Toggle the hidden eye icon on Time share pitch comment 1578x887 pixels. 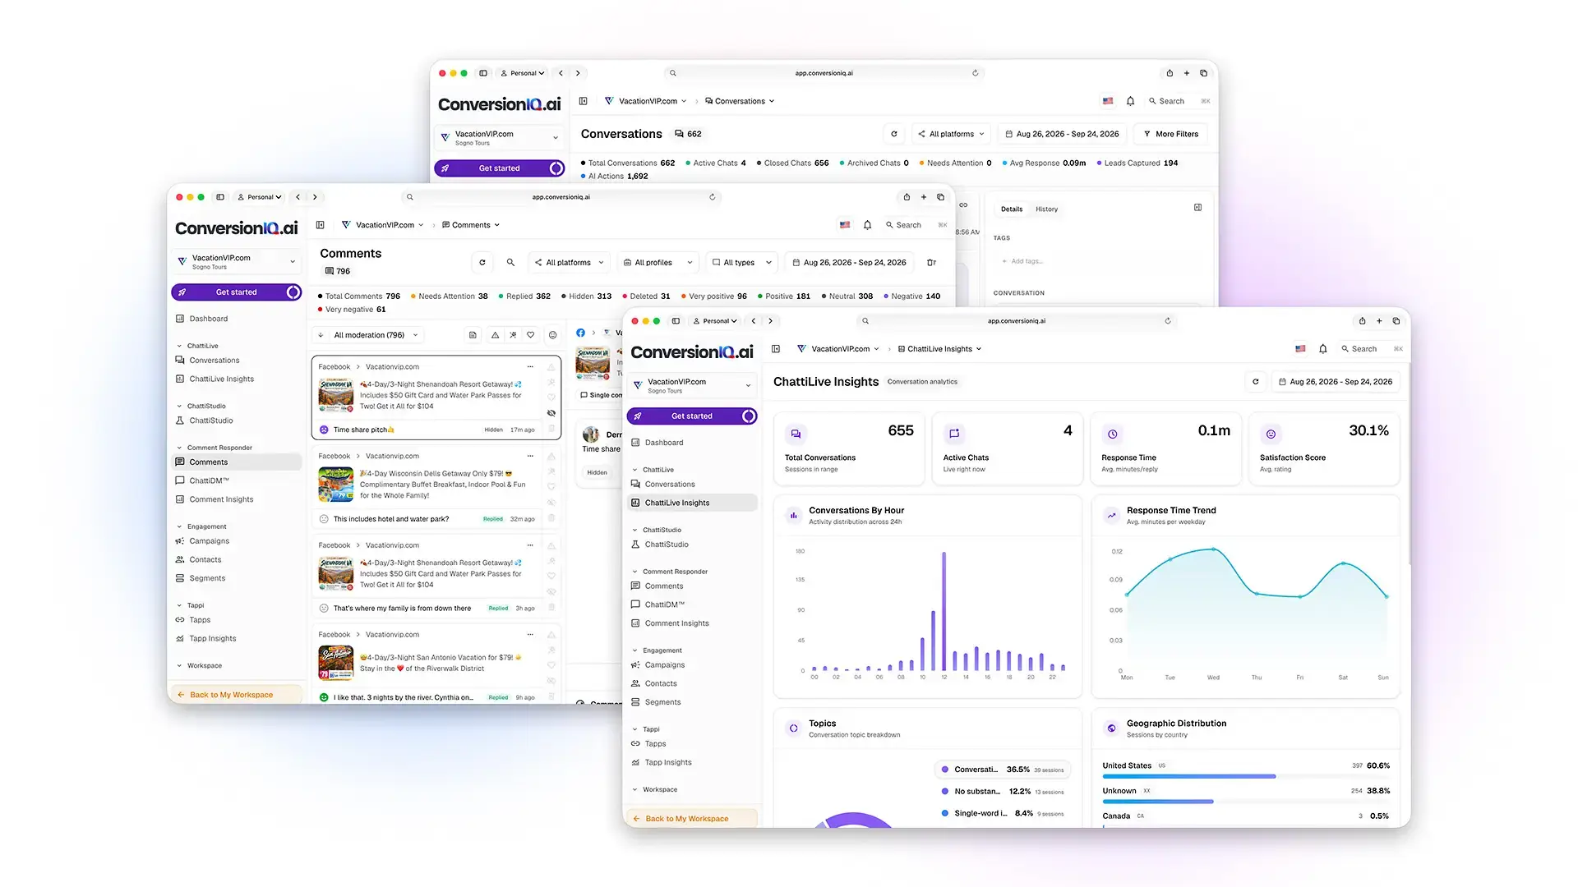[x=551, y=413]
